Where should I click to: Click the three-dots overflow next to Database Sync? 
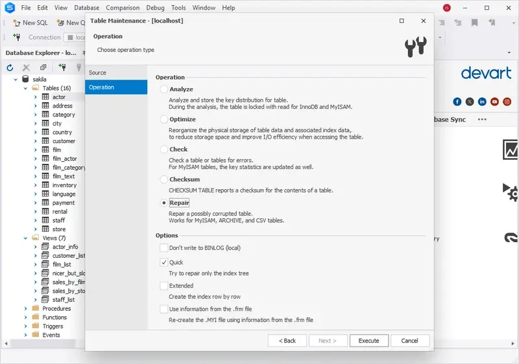pyautogui.click(x=482, y=119)
